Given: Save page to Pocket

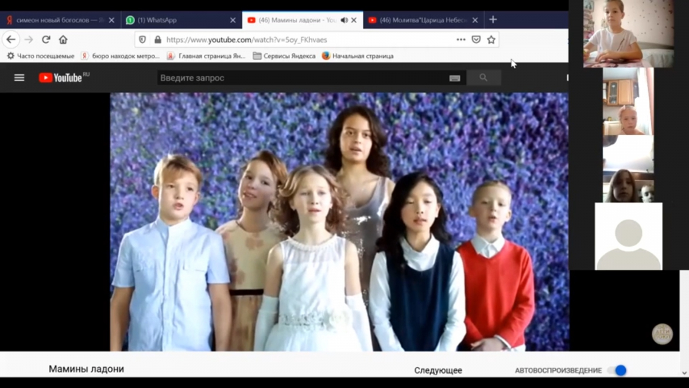Looking at the screenshot, I should tap(476, 40).
